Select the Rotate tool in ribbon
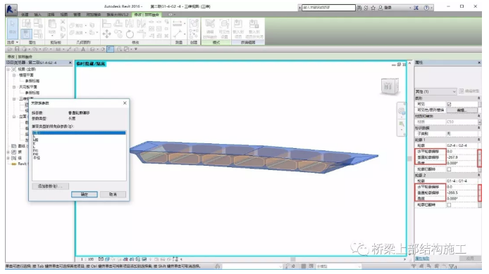Screen dimensions: 489x274 pos(130,34)
